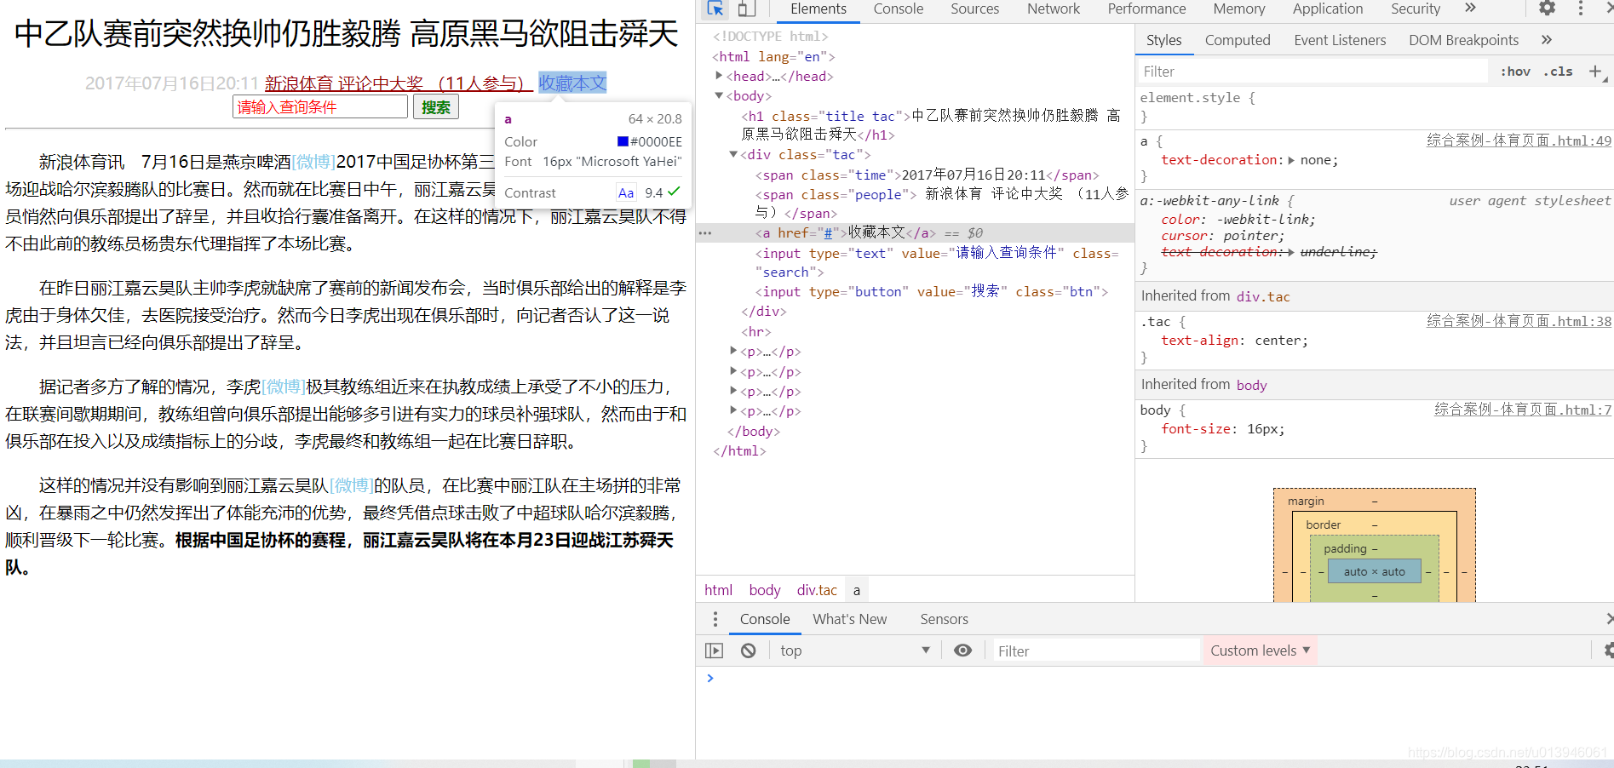
Task: Switch to the Console panel tab
Action: tap(898, 9)
